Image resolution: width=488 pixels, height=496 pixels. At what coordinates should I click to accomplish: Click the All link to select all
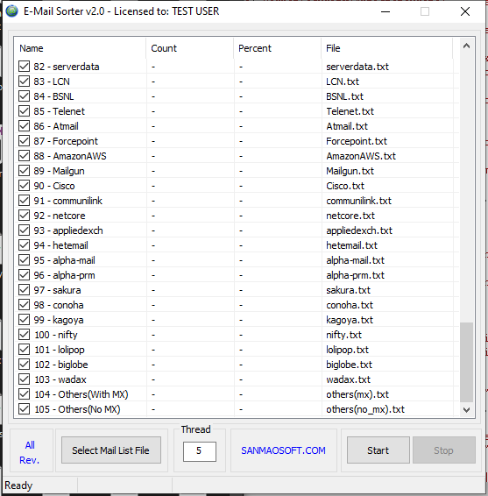coord(30,445)
